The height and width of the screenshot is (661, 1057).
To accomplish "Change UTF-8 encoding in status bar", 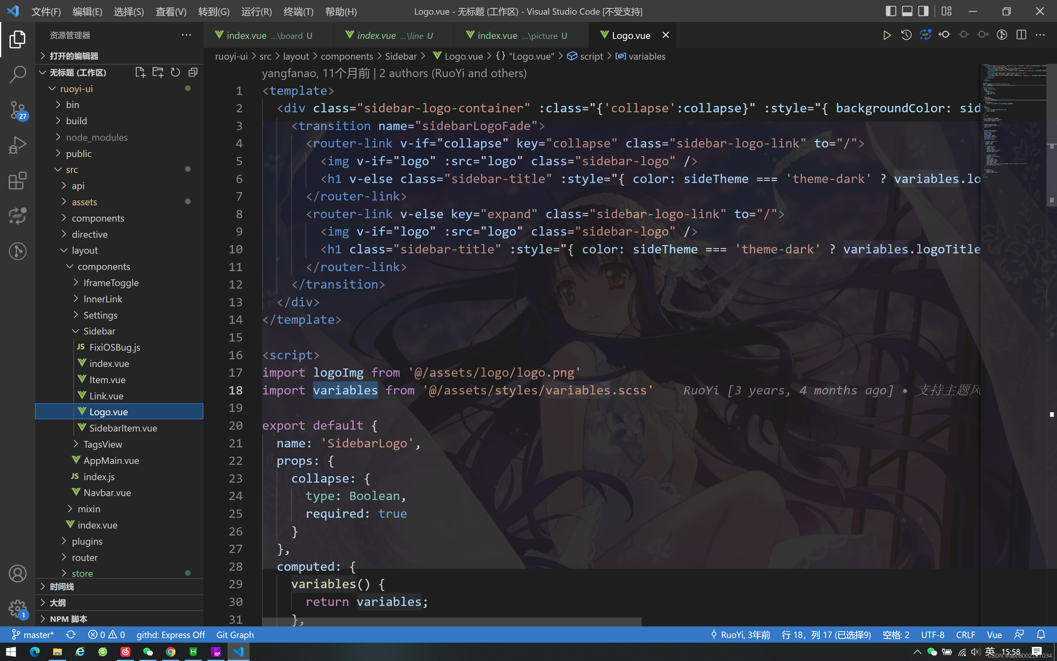I will point(933,634).
